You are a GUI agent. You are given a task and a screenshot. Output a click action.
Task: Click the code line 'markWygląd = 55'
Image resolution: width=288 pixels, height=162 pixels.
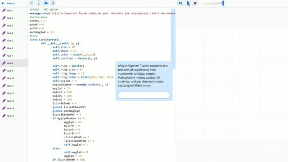tap(41, 32)
